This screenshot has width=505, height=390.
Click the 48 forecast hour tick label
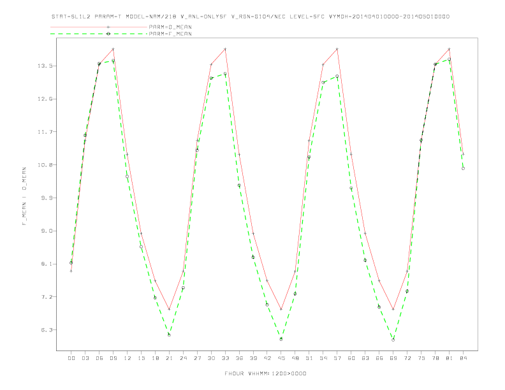pyautogui.click(x=295, y=358)
